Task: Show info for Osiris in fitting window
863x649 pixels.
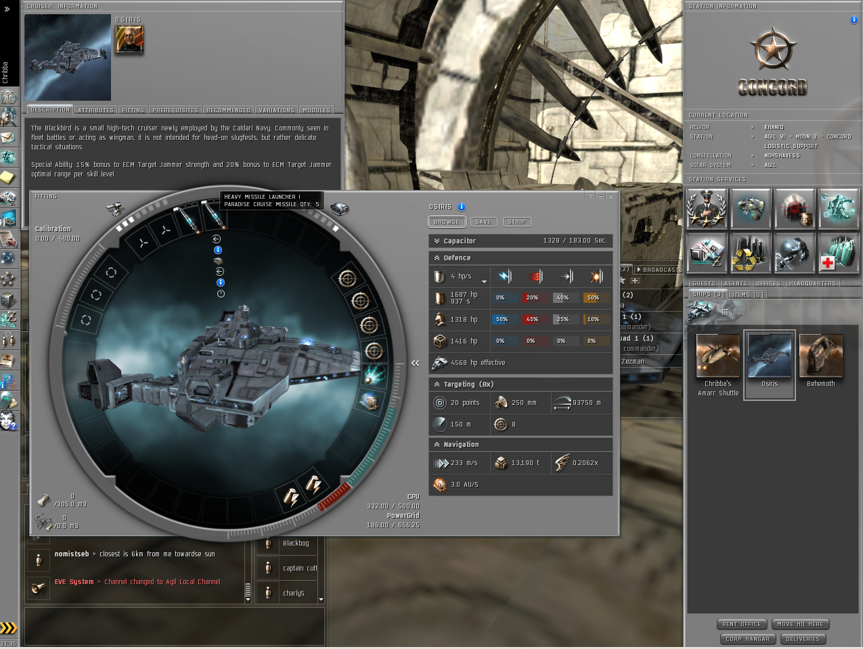Action: click(462, 207)
